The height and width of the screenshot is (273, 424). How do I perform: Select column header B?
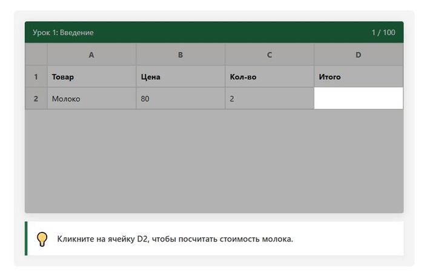181,55
